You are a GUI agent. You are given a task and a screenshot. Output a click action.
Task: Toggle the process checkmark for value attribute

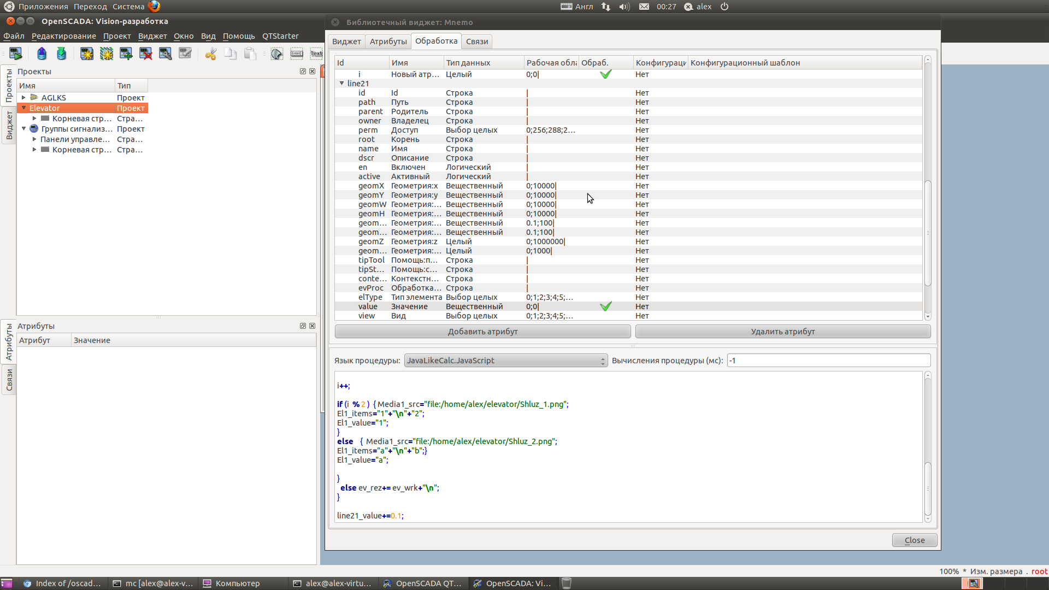[605, 306]
